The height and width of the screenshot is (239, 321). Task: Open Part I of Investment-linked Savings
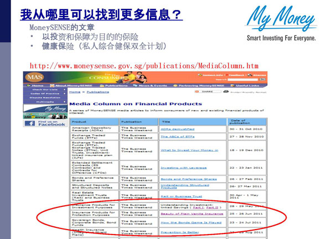(x=198, y=207)
